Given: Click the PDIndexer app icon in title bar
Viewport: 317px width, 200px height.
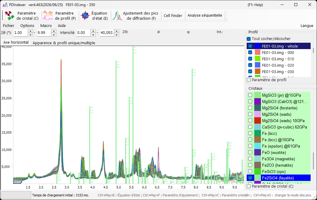Looking at the screenshot, I should (5, 5).
